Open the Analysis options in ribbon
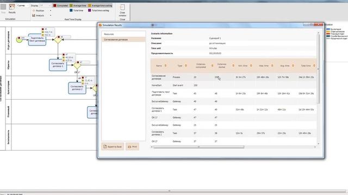This screenshot has height=195, width=348. 42,16
